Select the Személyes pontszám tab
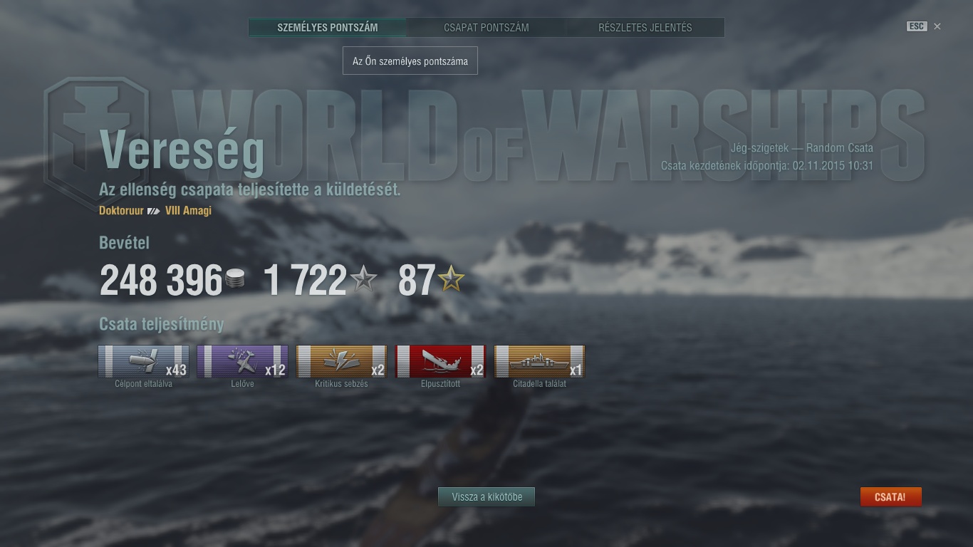Viewport: 973px width, 547px height. click(328, 28)
